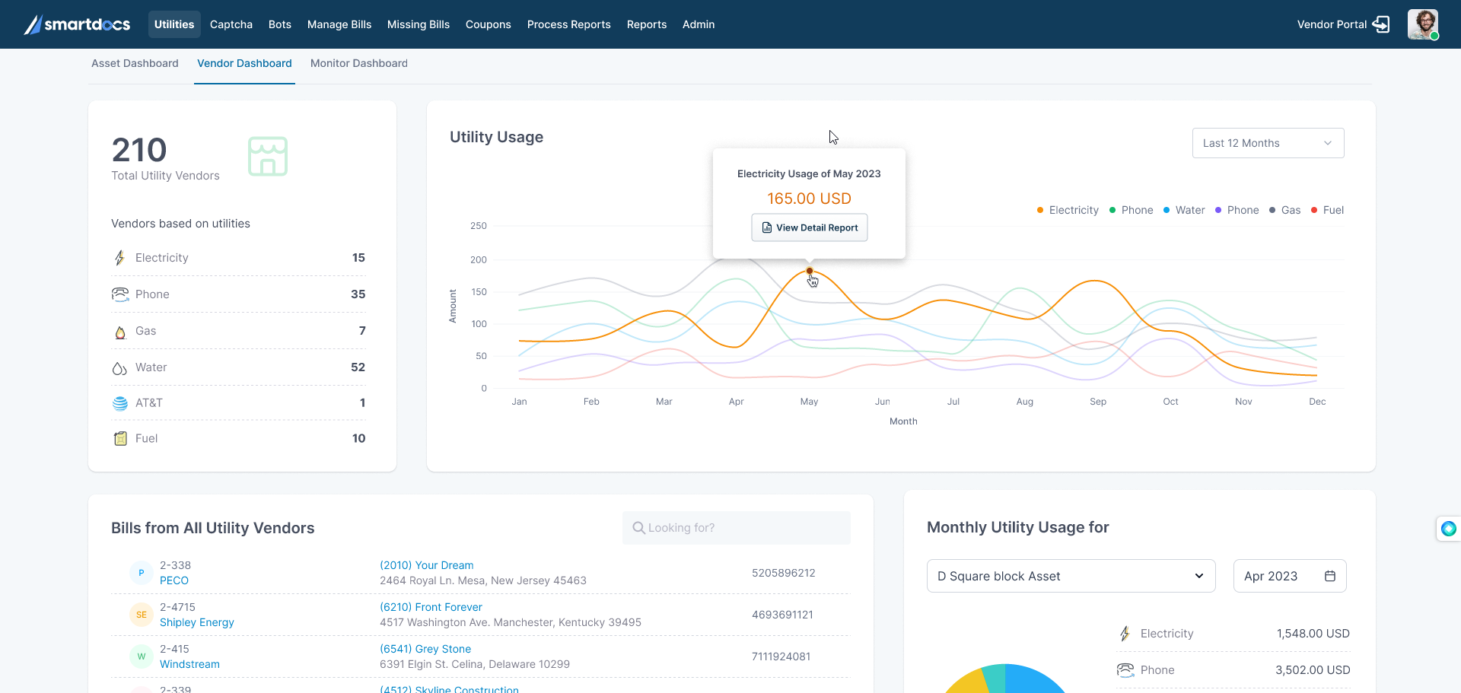Viewport: 1461px width, 693px height.
Task: Open the Captcha menu
Action: pos(231,24)
